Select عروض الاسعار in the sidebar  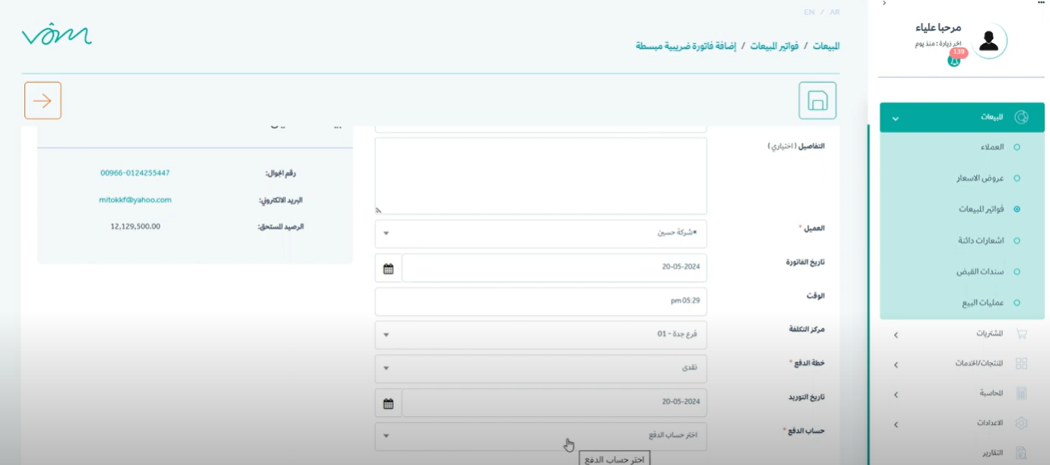(x=980, y=178)
